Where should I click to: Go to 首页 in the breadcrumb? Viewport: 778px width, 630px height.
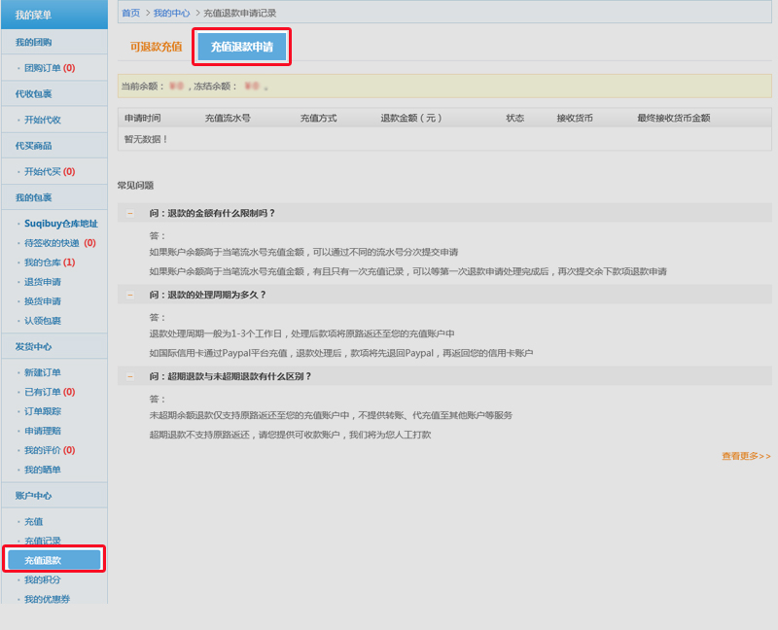coord(130,13)
